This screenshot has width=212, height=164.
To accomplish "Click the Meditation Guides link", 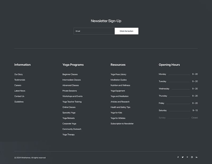I will pyautogui.click(x=118, y=80).
